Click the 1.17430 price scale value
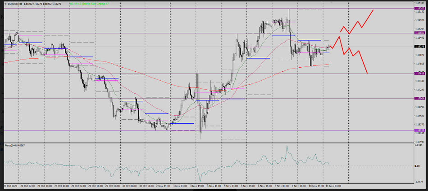Viewport: 428px width, 191px height. click(x=419, y=81)
